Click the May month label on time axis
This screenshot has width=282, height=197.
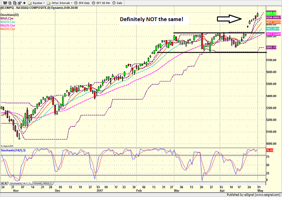(x=260, y=190)
